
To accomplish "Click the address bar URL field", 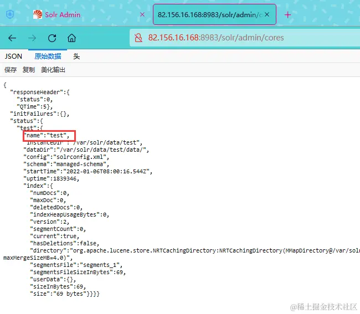I will (x=245, y=38).
